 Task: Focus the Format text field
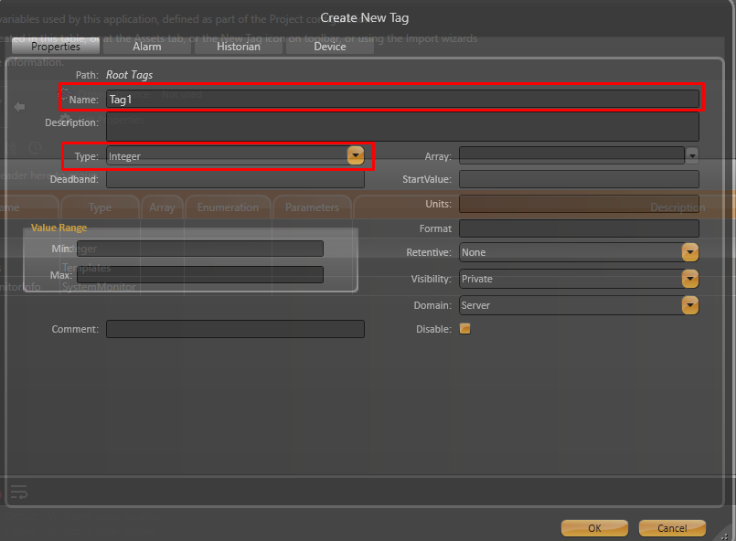tap(579, 228)
